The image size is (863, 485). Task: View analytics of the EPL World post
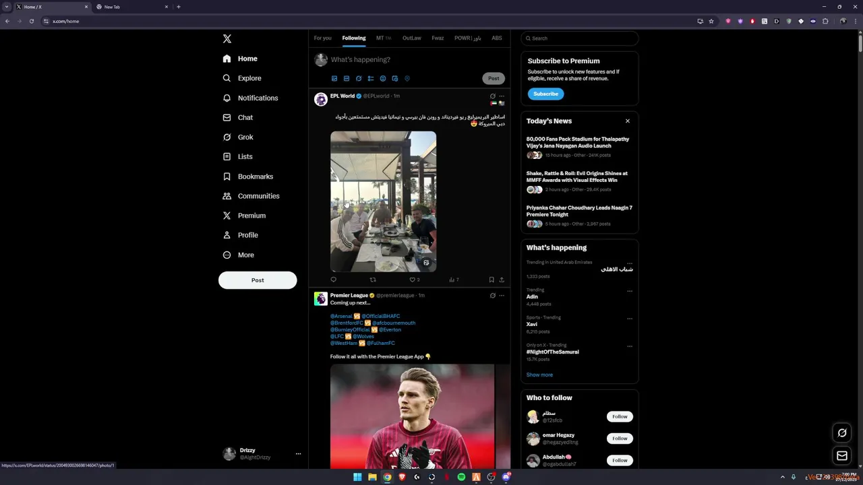(x=453, y=280)
